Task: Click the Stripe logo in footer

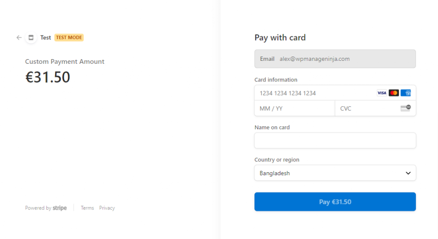Action: tap(60, 208)
